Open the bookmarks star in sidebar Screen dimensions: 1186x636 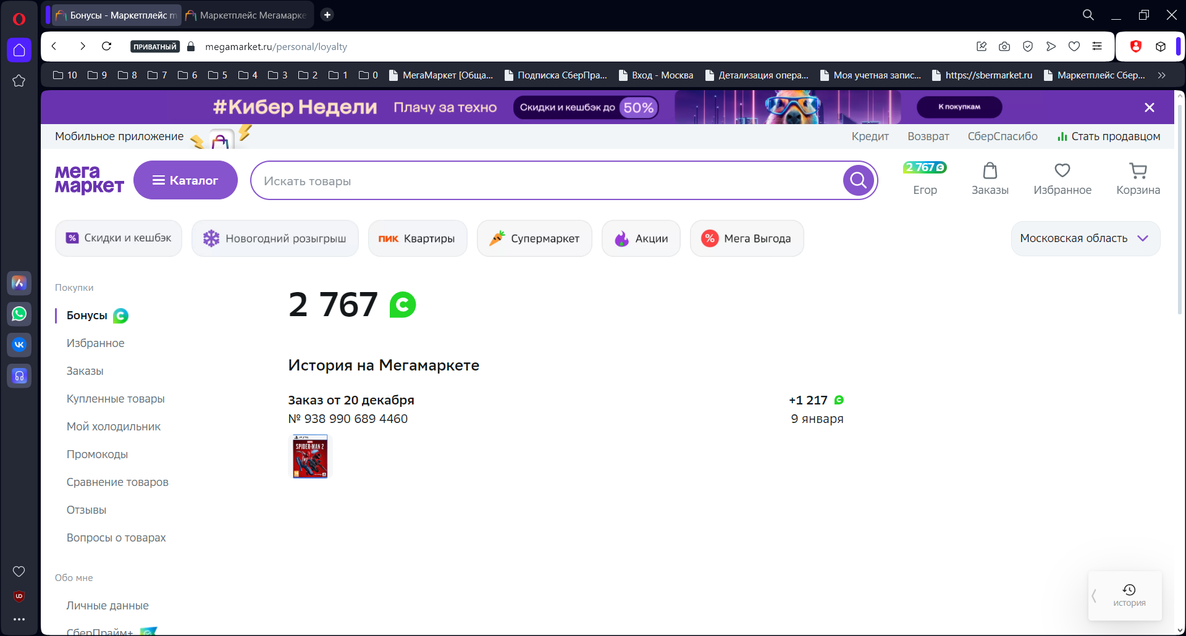[19, 81]
